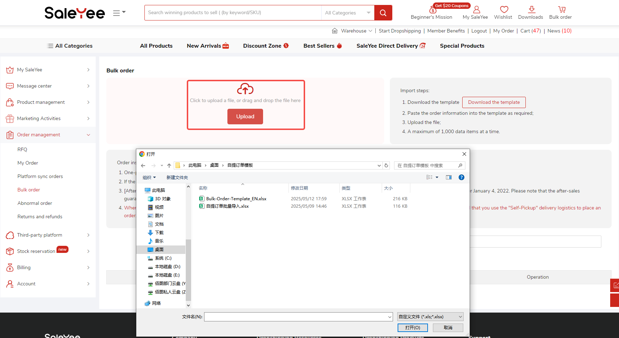Toggle the preview pane in file dialog
This screenshot has height=338, width=619.
(449, 177)
